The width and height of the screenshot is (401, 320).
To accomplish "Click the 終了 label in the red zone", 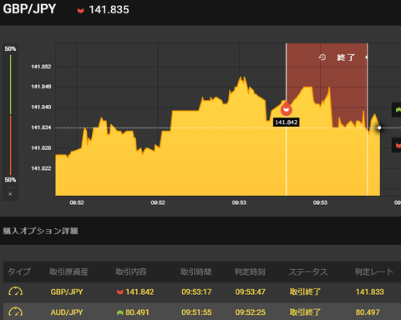I will (x=346, y=57).
